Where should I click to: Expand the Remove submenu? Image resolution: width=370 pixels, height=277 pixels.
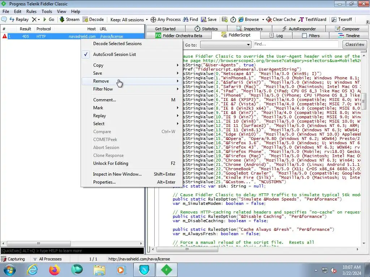(132, 81)
